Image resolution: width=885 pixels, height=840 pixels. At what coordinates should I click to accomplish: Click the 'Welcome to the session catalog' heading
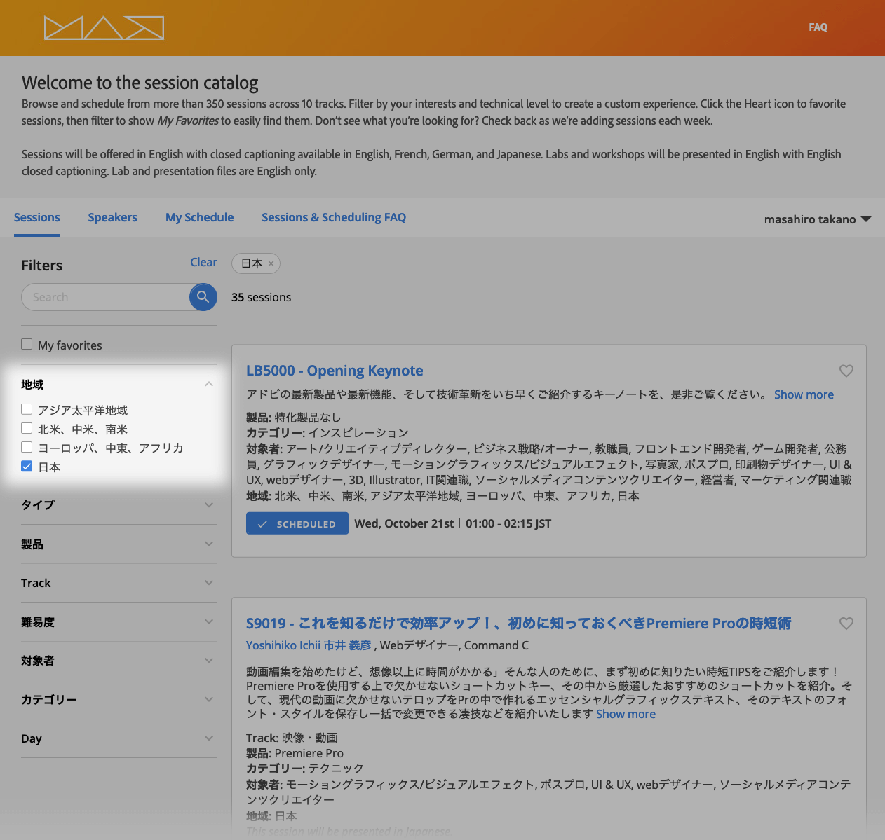(140, 83)
